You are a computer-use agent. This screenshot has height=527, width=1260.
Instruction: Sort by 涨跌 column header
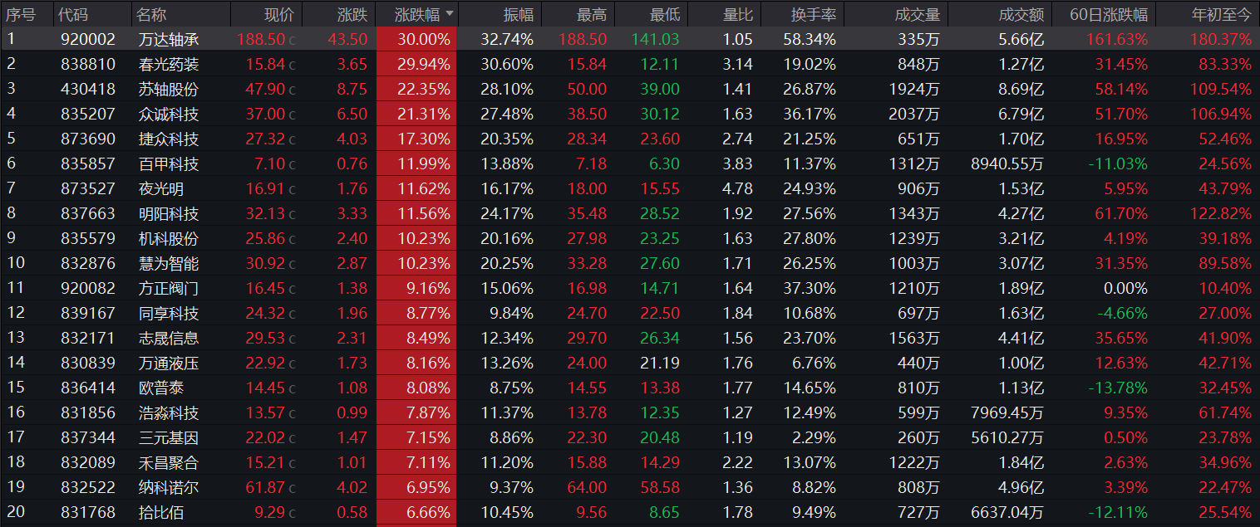[x=352, y=14]
